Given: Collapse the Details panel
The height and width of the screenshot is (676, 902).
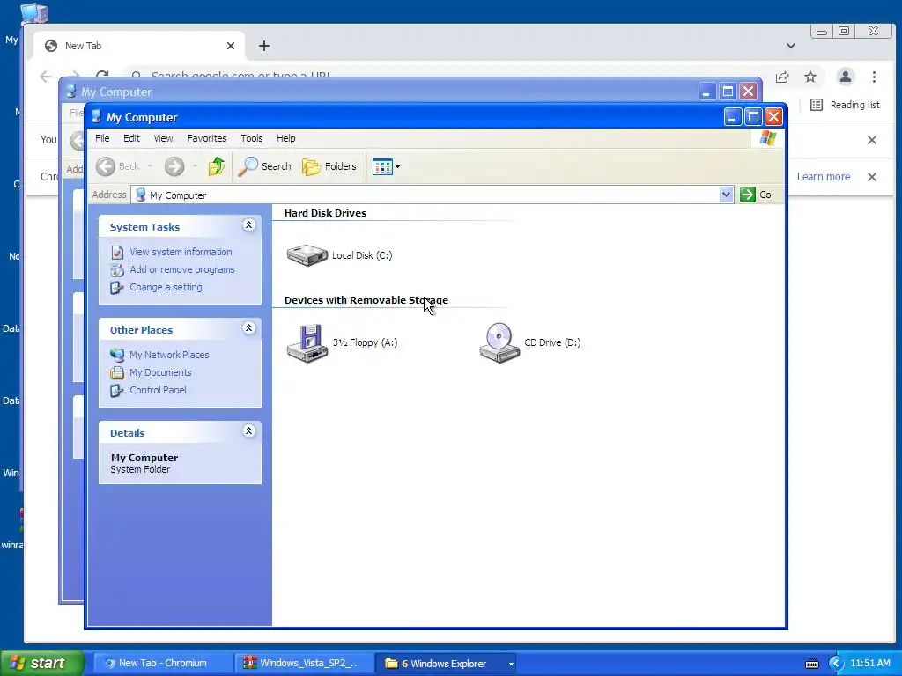Looking at the screenshot, I should pyautogui.click(x=248, y=430).
